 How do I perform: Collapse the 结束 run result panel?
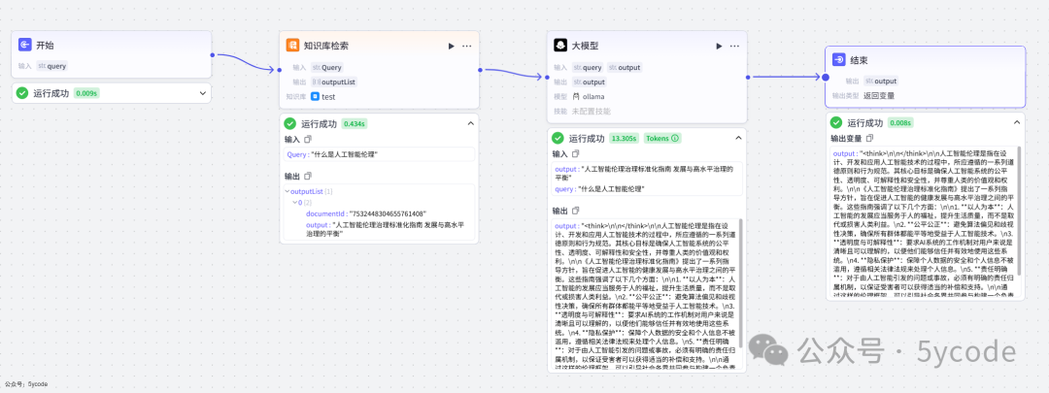point(1016,122)
